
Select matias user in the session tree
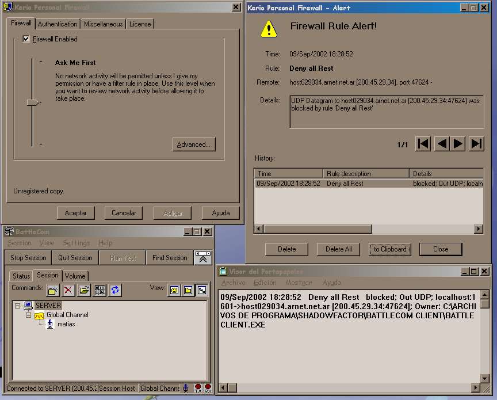tap(66, 324)
